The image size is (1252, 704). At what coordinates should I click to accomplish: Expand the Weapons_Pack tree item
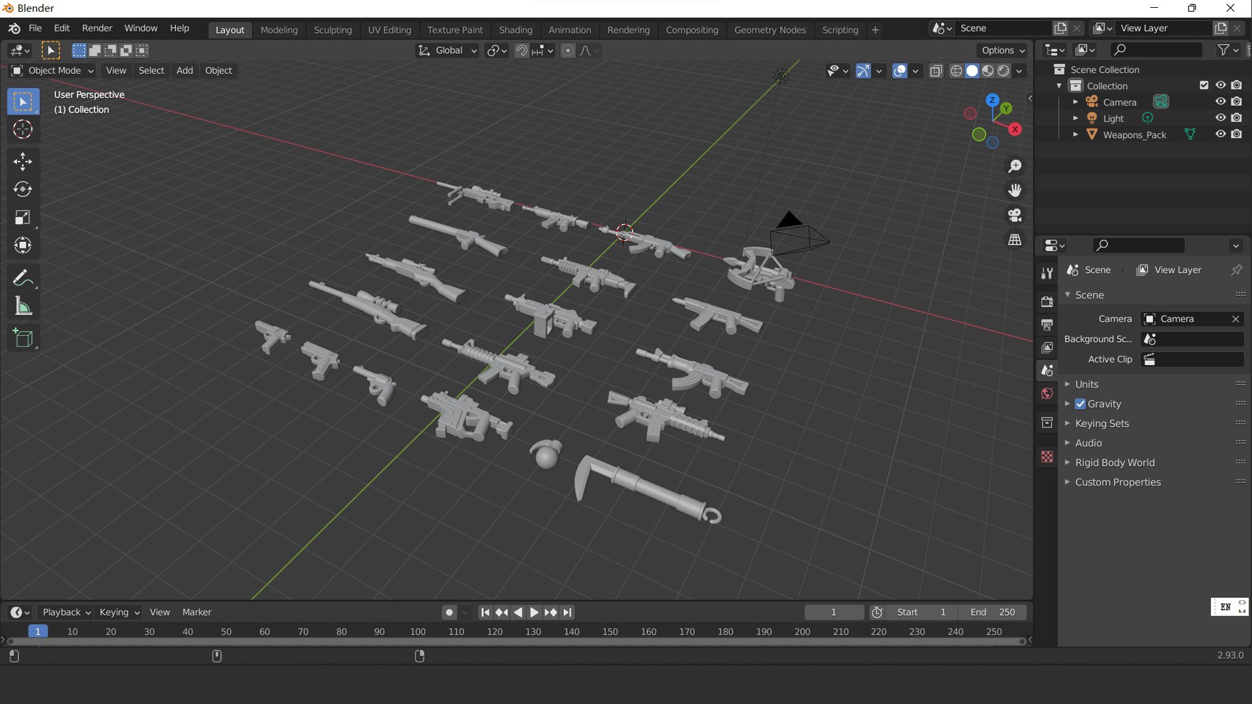[1075, 134]
